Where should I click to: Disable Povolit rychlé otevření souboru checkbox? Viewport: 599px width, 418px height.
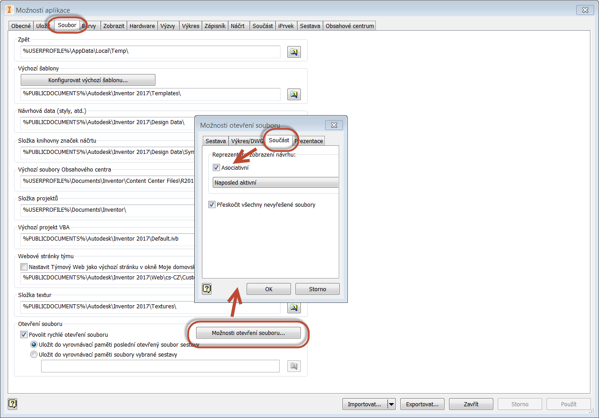pos(24,334)
